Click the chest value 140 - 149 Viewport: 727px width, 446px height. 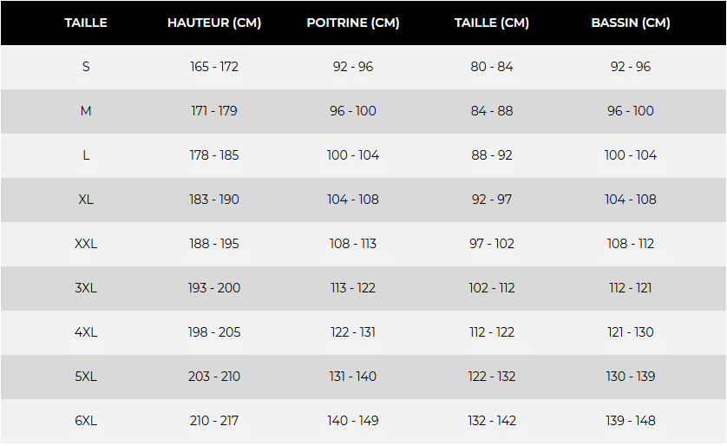pos(353,421)
